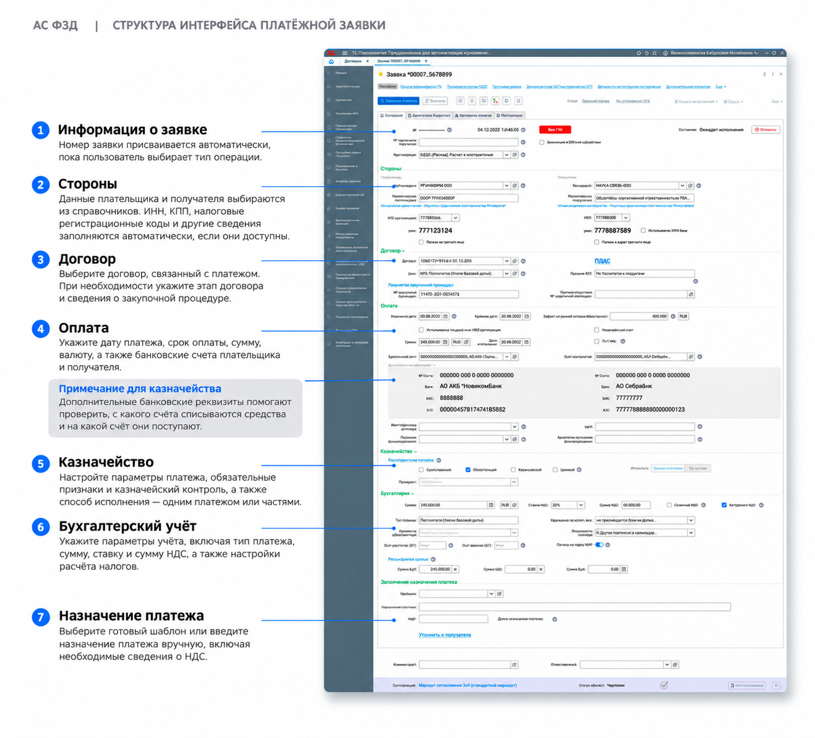Image resolution: width=815 pixels, height=738 pixels.
Task: Clear the 245 000.00 sum with its X button
Action: click(x=455, y=569)
